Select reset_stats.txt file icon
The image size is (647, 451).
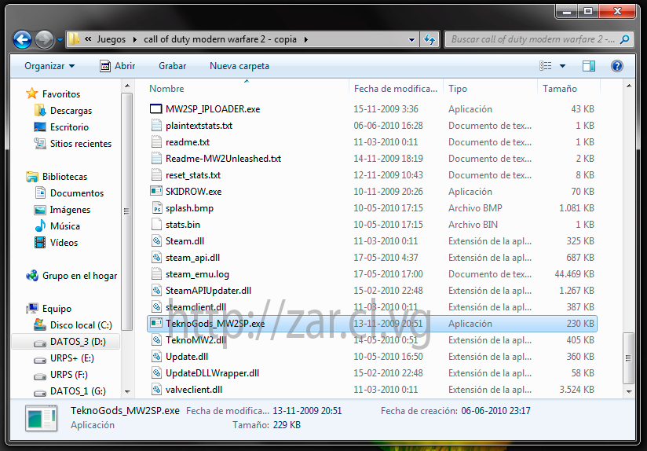coord(156,175)
